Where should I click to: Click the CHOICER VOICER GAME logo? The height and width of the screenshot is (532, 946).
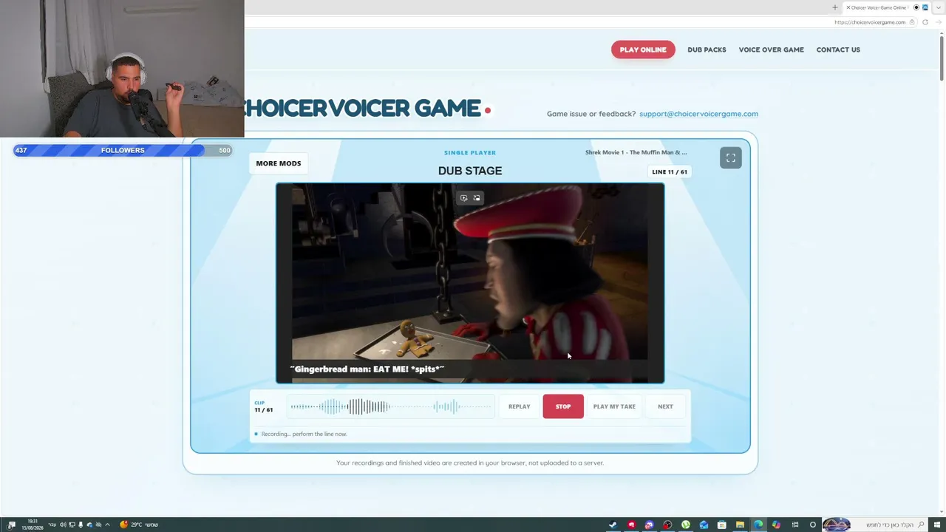click(367, 109)
